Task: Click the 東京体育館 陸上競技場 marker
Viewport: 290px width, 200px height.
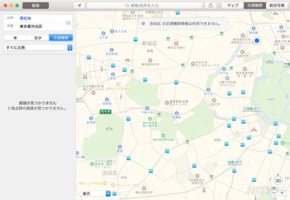Action: (x=150, y=118)
